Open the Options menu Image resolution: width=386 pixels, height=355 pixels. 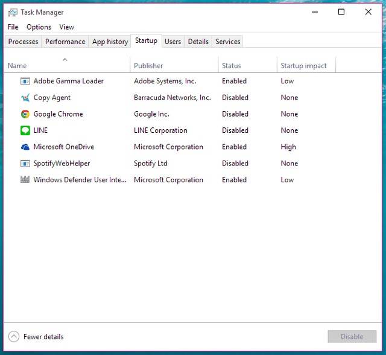[x=39, y=27]
